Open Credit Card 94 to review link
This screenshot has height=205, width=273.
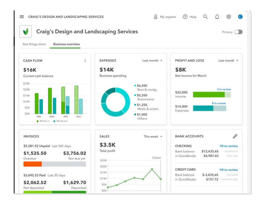(x=229, y=170)
